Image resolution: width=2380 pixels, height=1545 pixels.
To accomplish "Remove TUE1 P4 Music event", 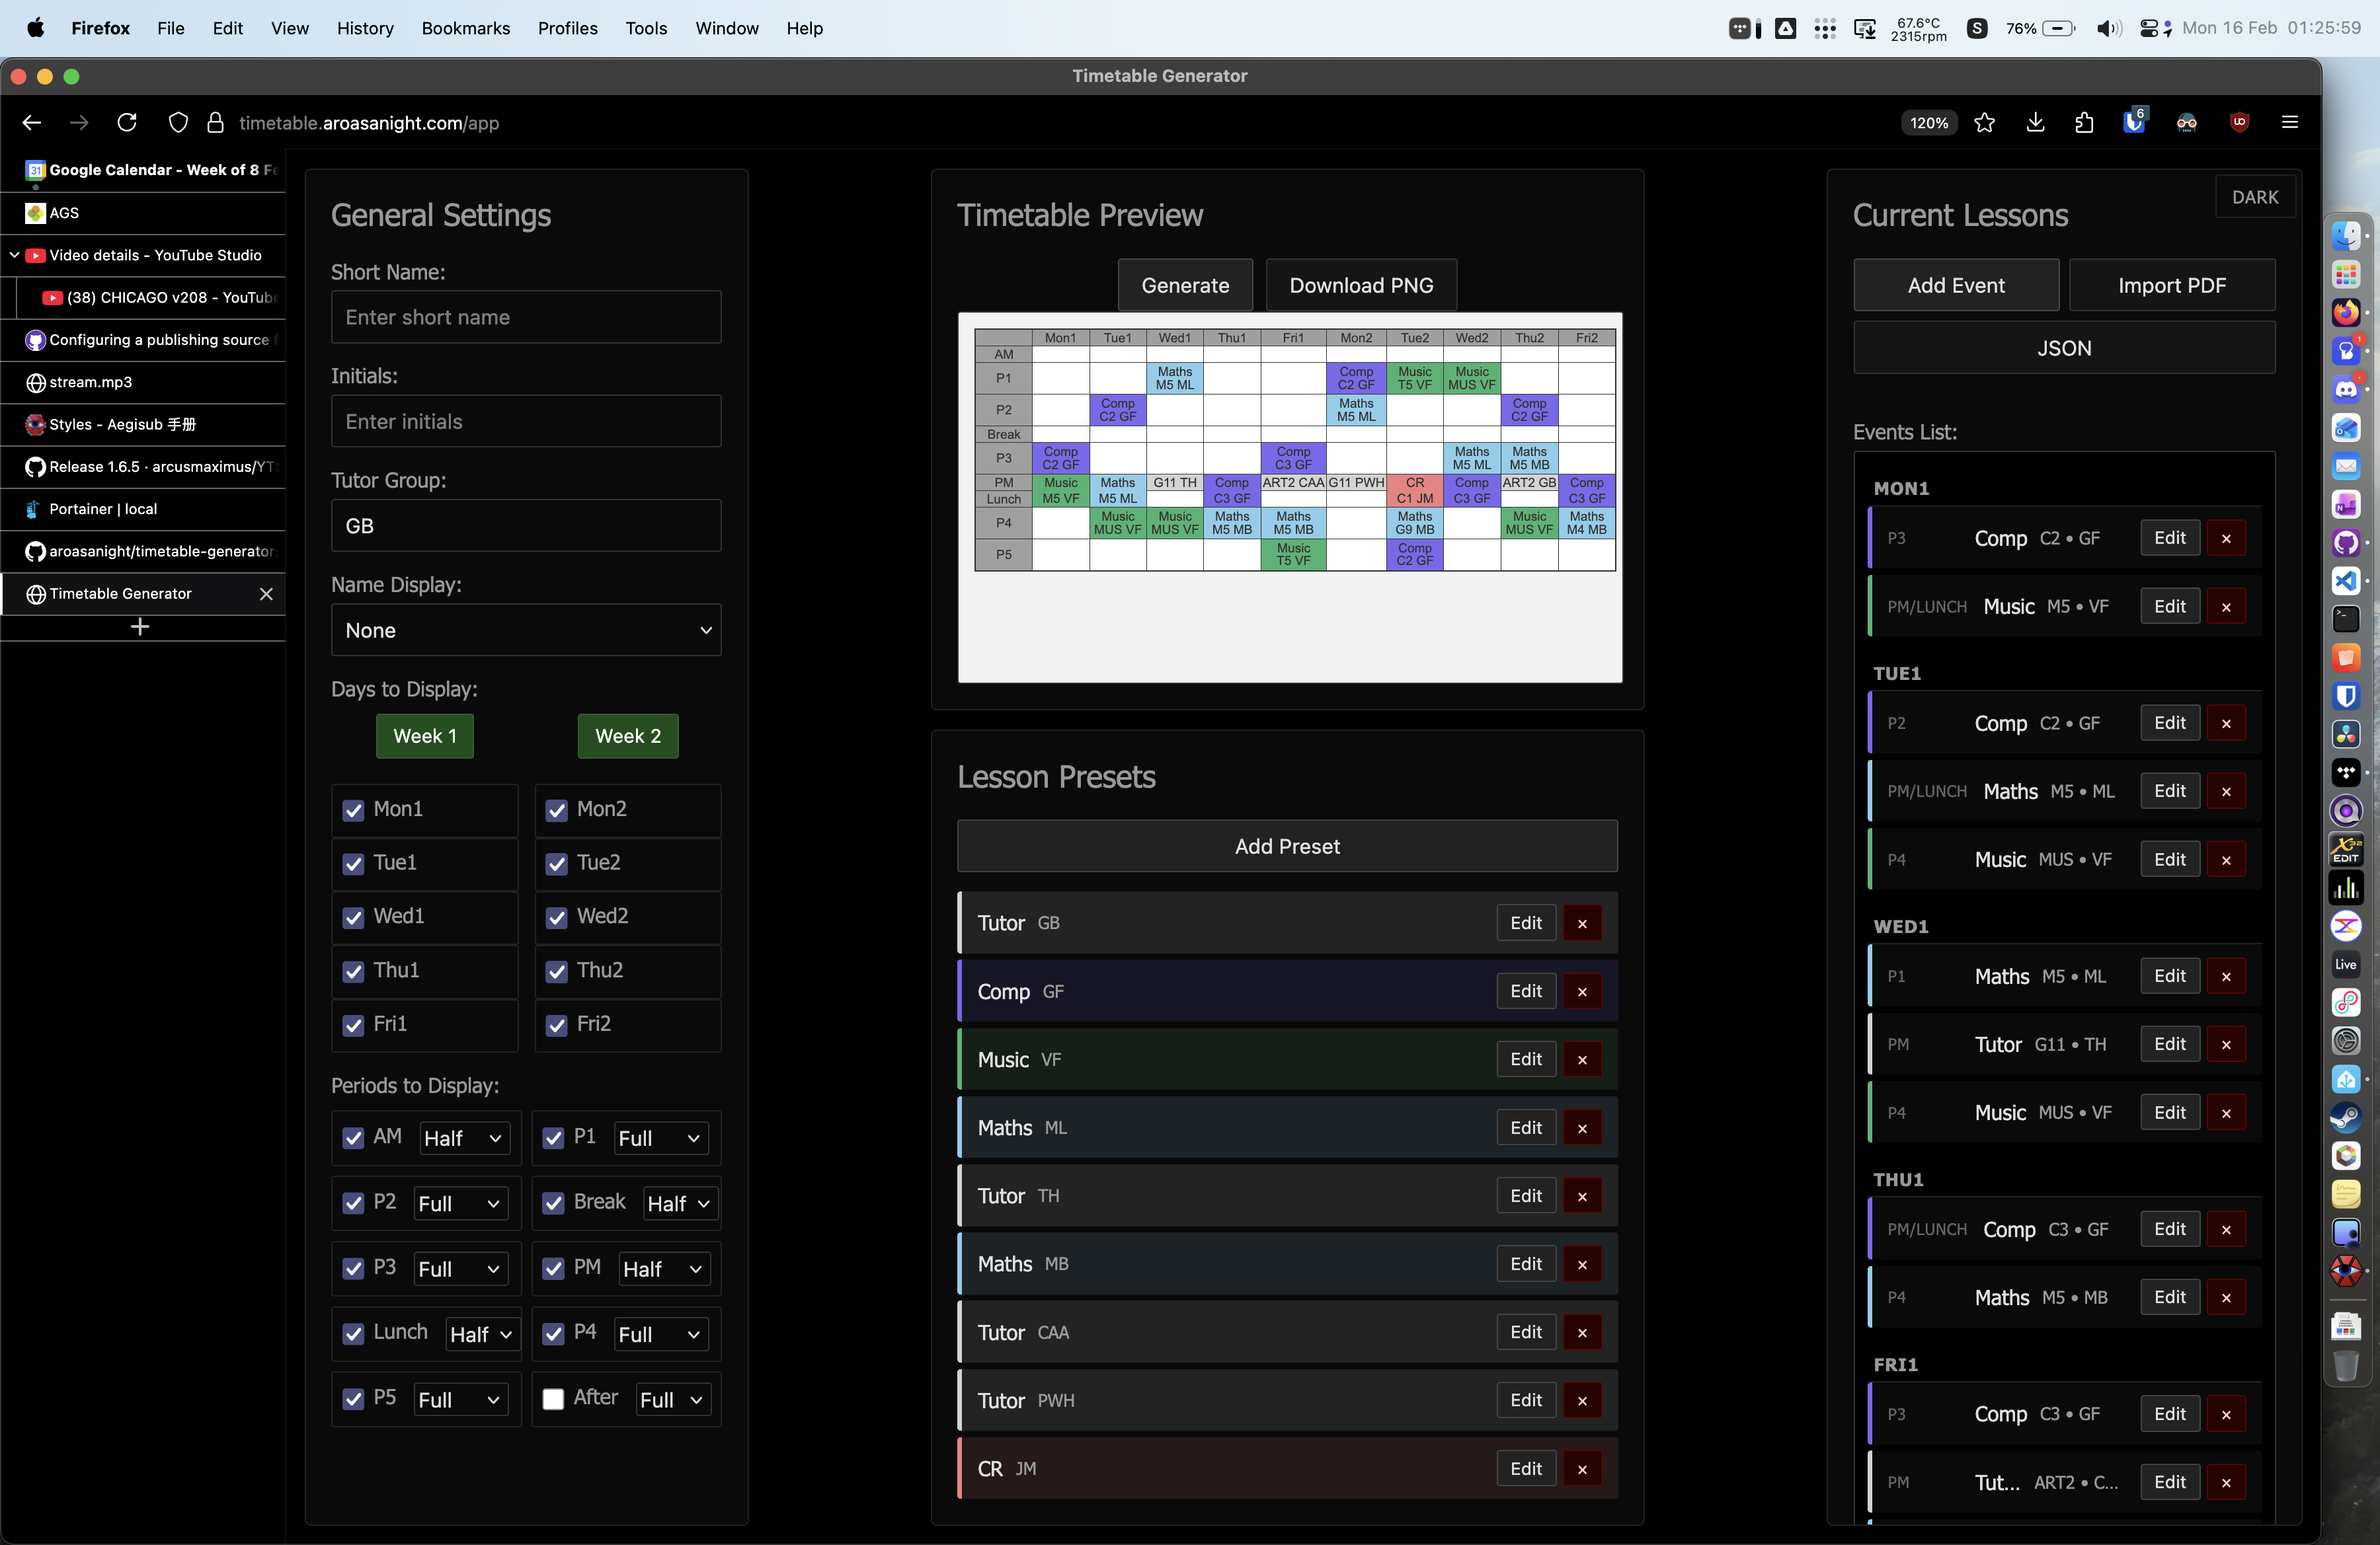I will click(2226, 860).
